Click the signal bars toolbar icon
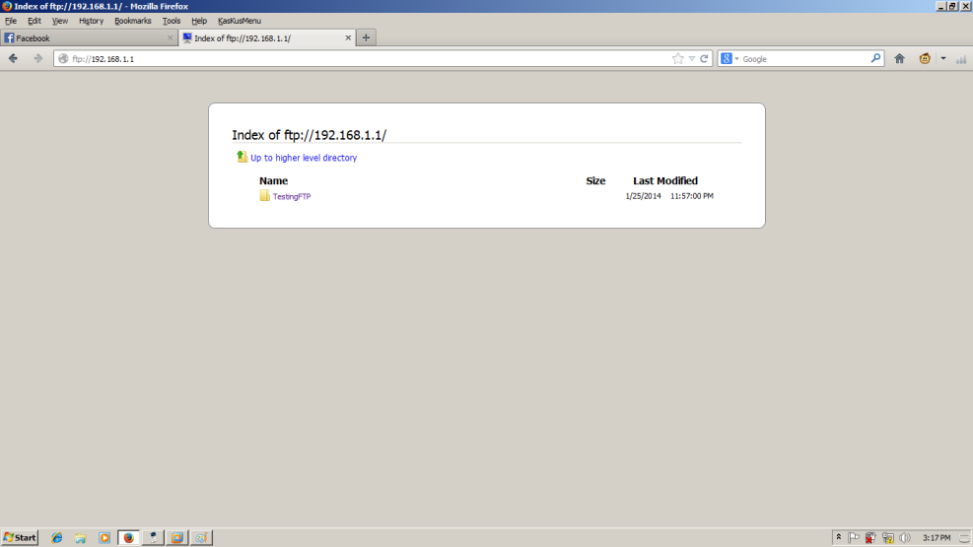The height and width of the screenshot is (547, 973). point(961,59)
